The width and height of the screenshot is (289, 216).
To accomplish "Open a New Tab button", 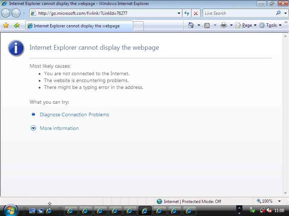I will (x=138, y=26).
